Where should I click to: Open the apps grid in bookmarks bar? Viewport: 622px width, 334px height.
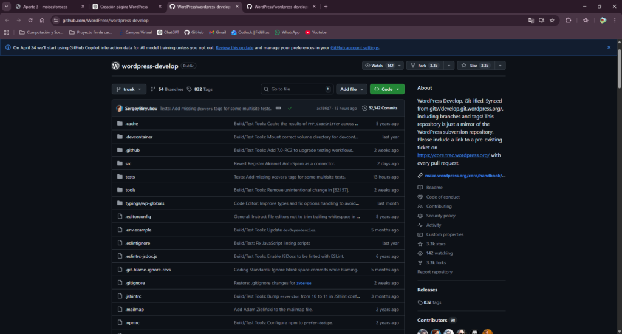coord(6,33)
